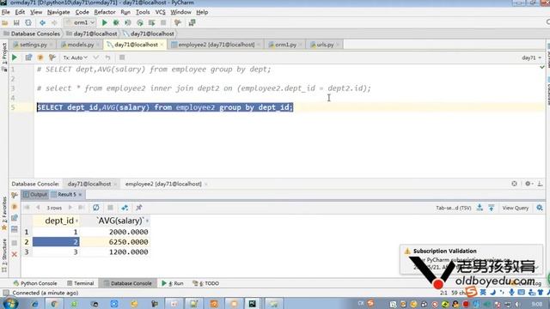Run with coverage icon in main toolbar
Image resolution: width=550 pixels, height=309 pixels.
128,23
